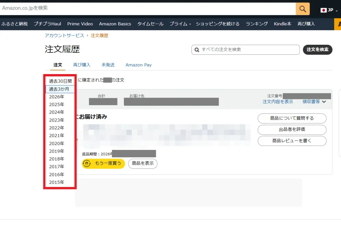This screenshot has width=341, height=228.
Task: Open Amazon Basics page
Action: (x=115, y=24)
